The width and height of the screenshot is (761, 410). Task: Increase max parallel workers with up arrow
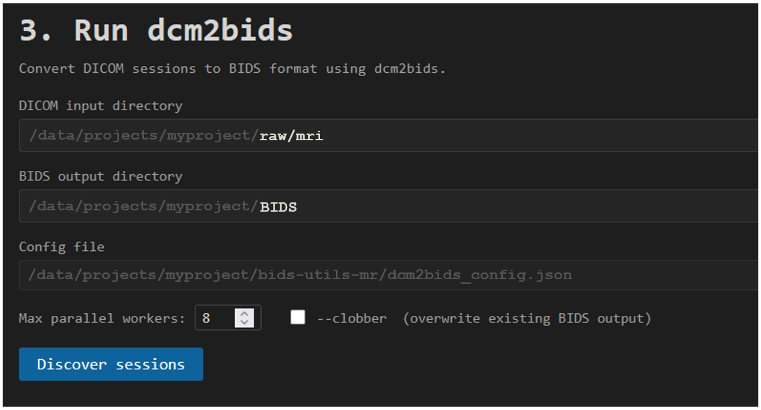244,314
